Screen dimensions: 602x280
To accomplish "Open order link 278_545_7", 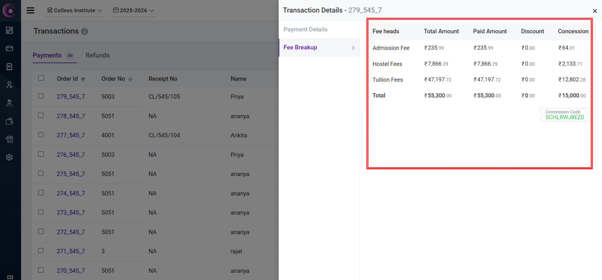I will pos(71,116).
